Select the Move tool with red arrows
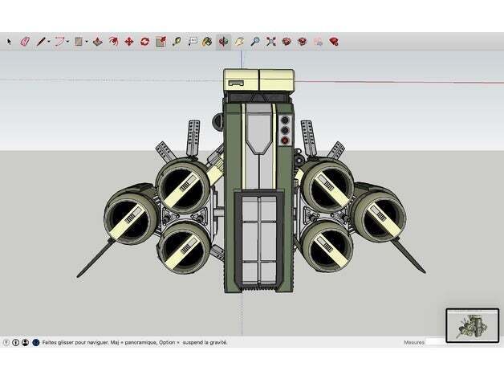Image resolution: width=504 pixels, height=379 pixels. [129, 42]
